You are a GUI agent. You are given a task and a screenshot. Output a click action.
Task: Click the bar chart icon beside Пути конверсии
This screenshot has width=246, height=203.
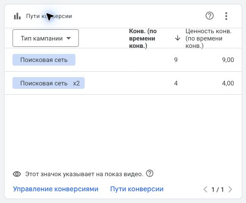click(17, 16)
